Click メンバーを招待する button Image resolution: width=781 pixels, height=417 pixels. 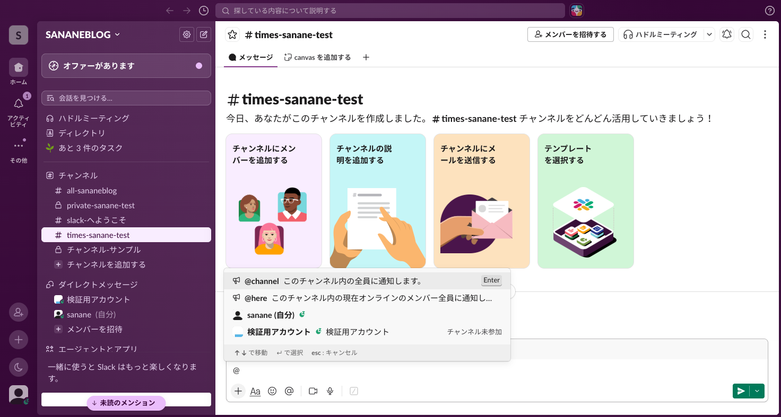tap(570, 34)
